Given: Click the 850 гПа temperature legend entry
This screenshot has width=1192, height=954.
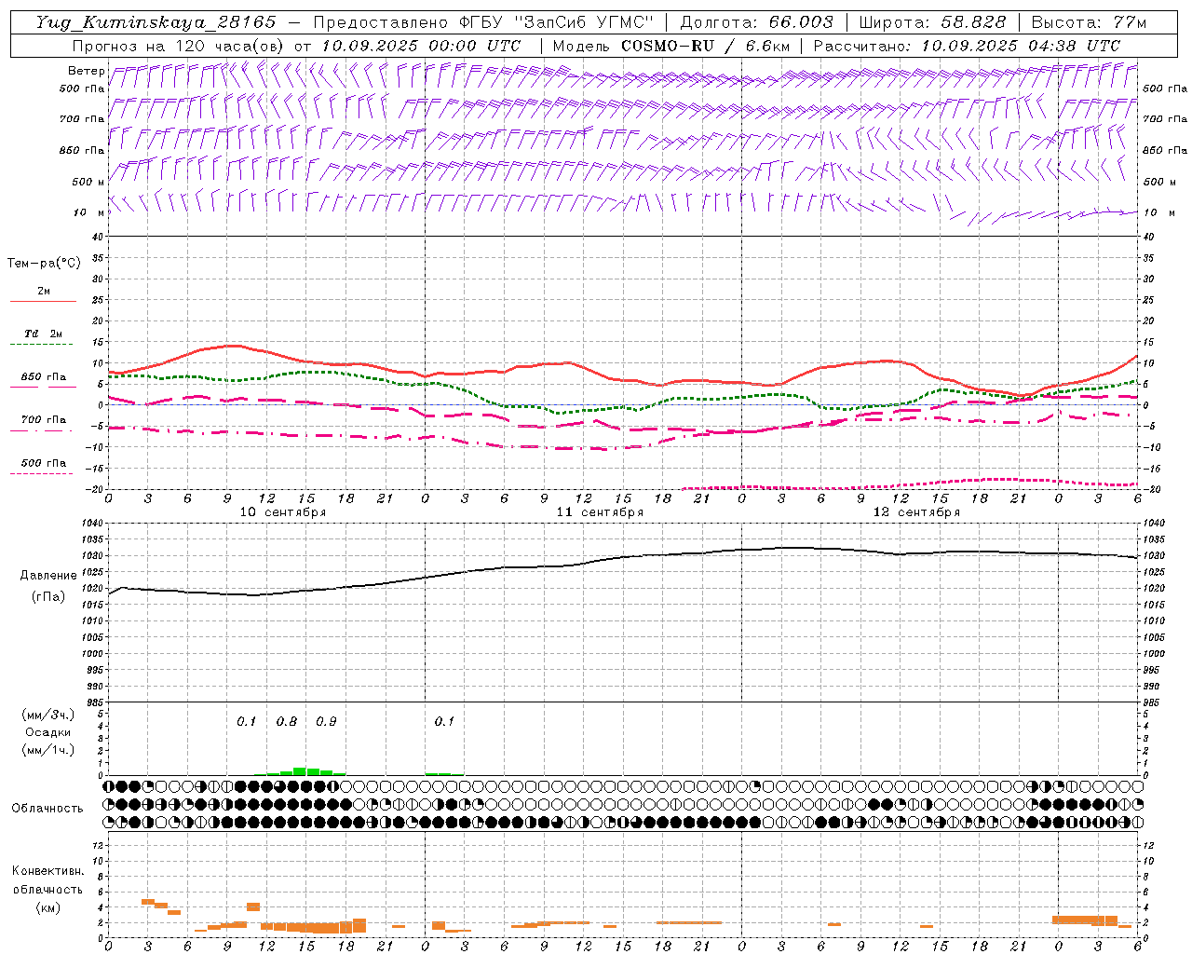Looking at the screenshot, I should tap(44, 377).
